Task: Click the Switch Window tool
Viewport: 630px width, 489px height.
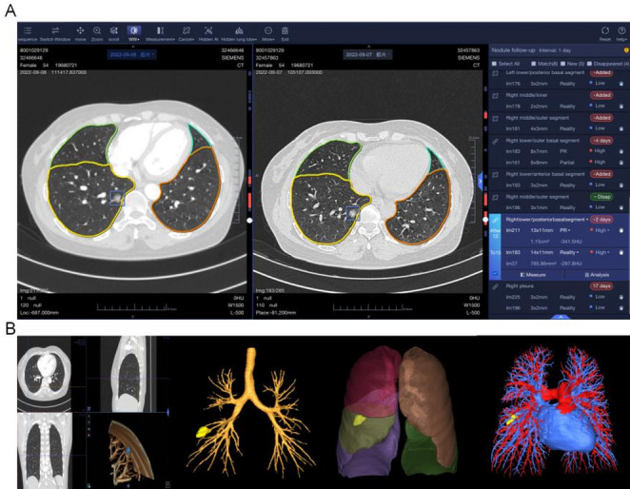Action: (55, 31)
